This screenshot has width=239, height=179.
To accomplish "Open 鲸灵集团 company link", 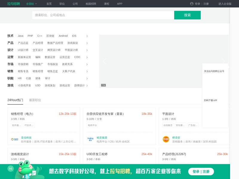I will tap(102, 138).
